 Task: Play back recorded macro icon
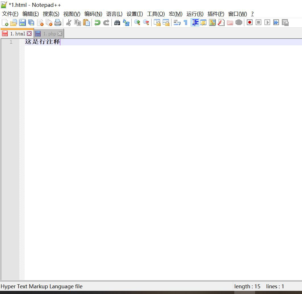[x=267, y=23]
